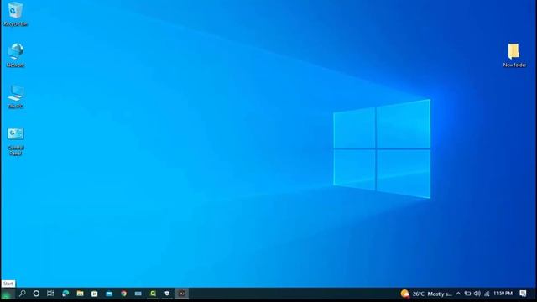Switch to the green Camtasia taskbar app
The image size is (537, 302).
point(153,294)
